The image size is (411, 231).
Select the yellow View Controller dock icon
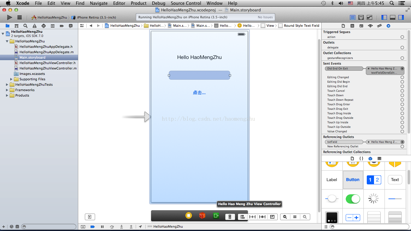tap(189, 215)
